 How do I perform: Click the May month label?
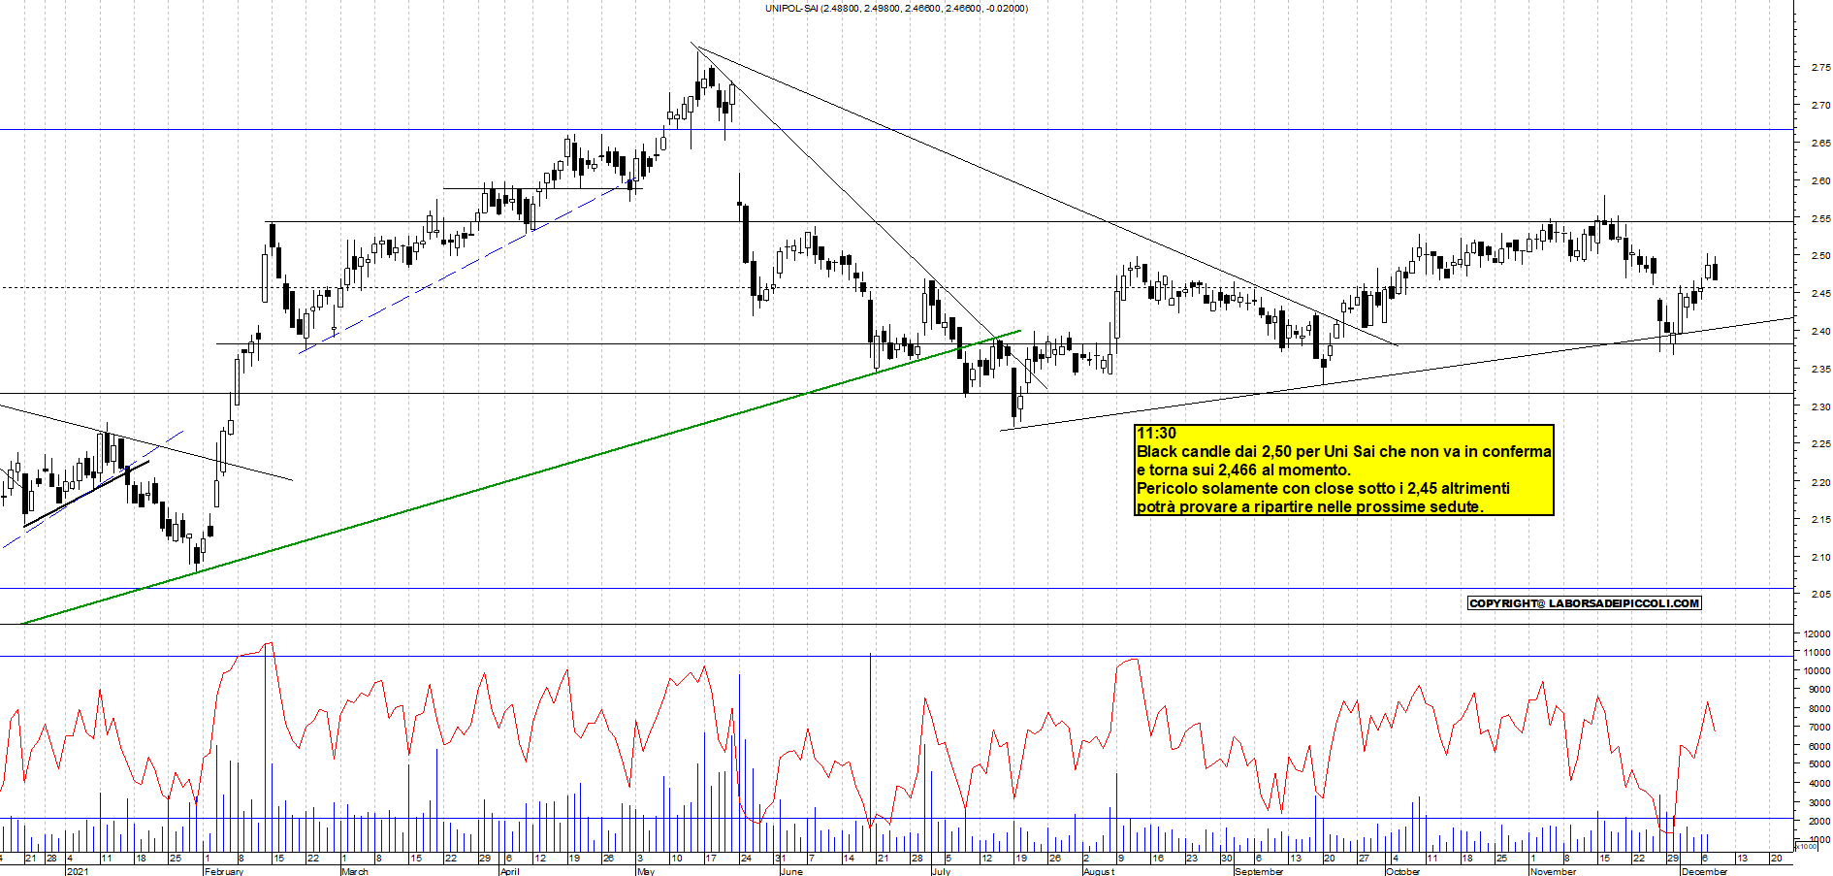click(646, 871)
